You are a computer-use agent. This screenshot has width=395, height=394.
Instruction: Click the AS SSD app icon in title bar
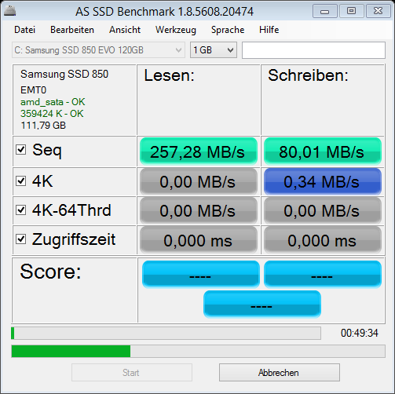pos(9,11)
